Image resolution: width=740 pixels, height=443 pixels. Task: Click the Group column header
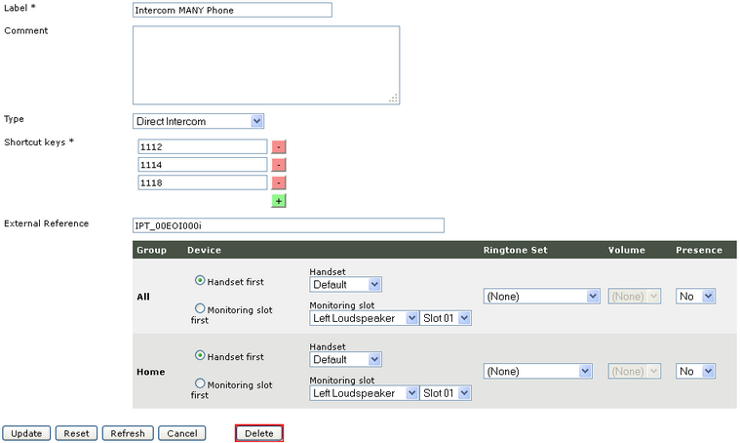pyautogui.click(x=151, y=251)
